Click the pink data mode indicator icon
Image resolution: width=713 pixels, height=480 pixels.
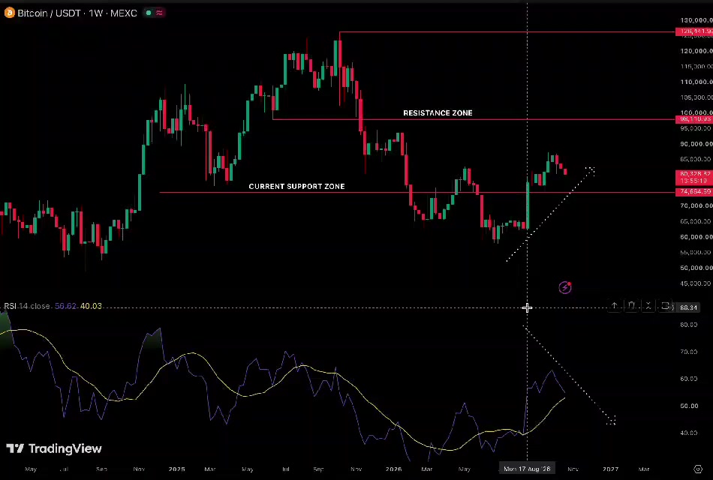(159, 13)
